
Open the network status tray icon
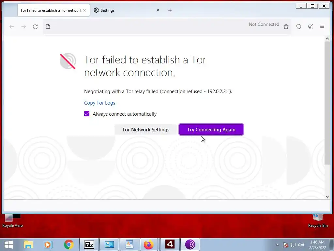pyautogui.click(x=293, y=245)
